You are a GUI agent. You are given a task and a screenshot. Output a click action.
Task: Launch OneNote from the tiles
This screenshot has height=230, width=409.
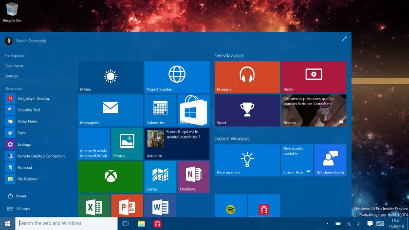[x=193, y=177]
